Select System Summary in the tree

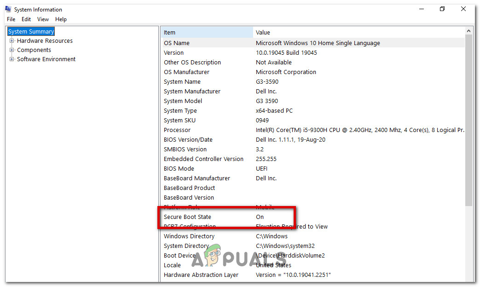click(31, 32)
